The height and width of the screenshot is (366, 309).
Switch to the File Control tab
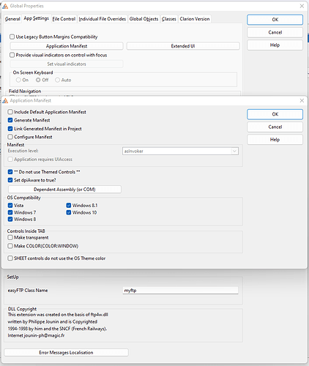tap(64, 19)
